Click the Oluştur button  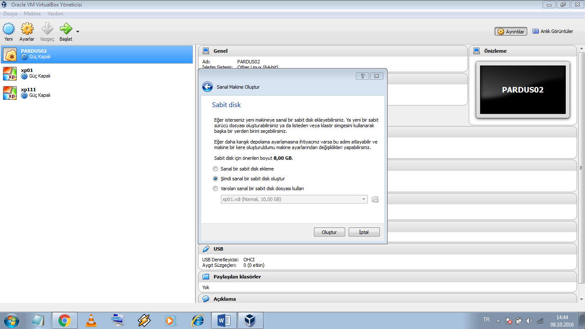coord(329,232)
